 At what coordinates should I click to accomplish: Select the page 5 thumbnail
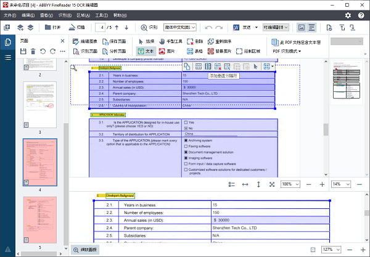click(x=41, y=218)
